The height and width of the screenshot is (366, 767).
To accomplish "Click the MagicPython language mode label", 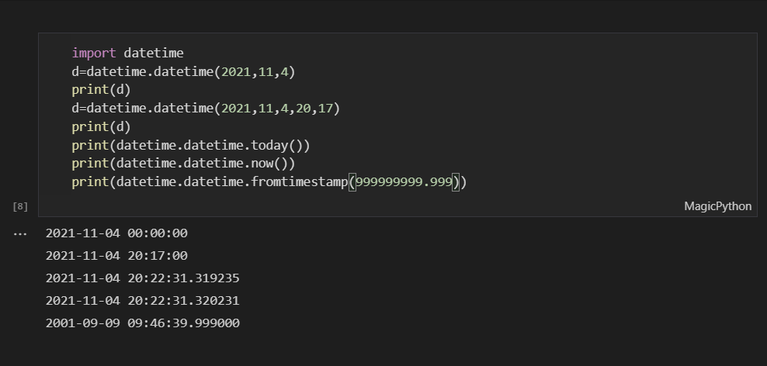I will pos(717,206).
